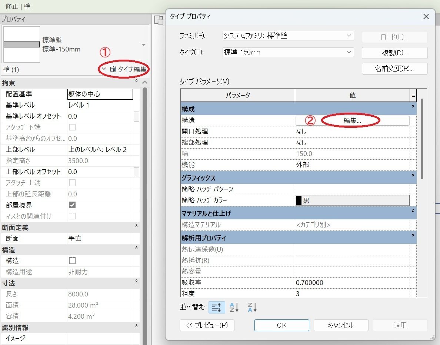
Task: Confirm with the OK button
Action: point(282,325)
